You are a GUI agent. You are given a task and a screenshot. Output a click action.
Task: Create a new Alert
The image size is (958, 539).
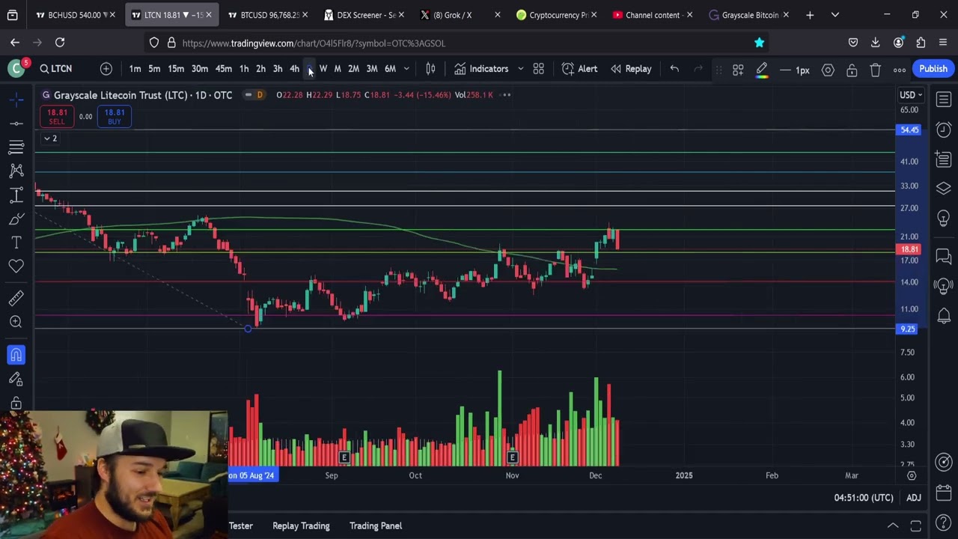[579, 69]
